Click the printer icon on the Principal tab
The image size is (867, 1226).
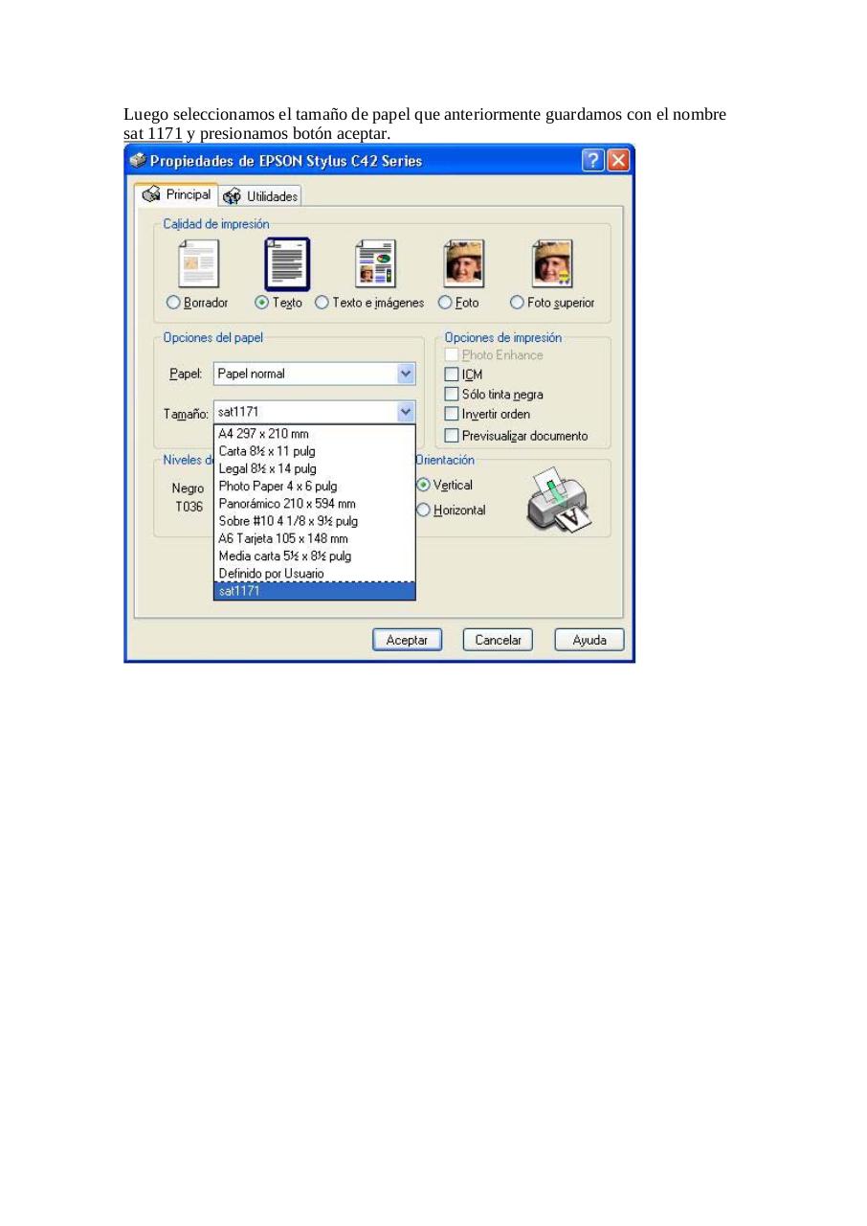150,193
